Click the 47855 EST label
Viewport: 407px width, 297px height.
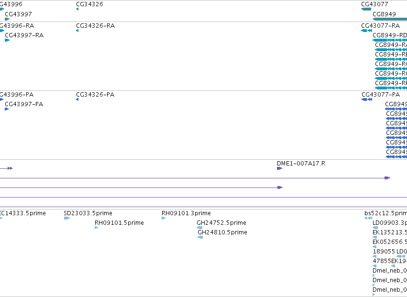pos(382,261)
